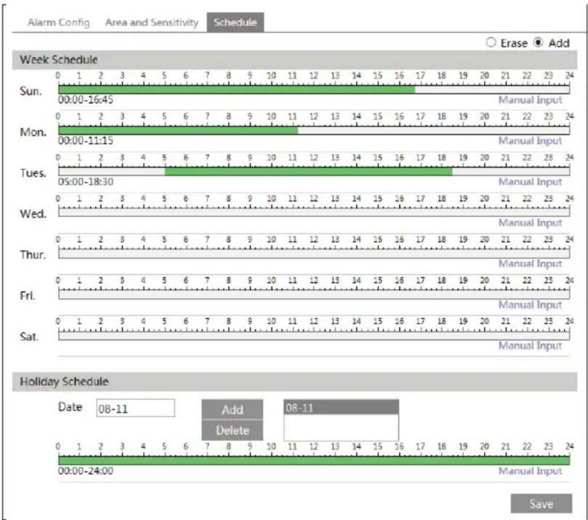The width and height of the screenshot is (588, 520).
Task: Click the Add holiday button
Action: [232, 410]
